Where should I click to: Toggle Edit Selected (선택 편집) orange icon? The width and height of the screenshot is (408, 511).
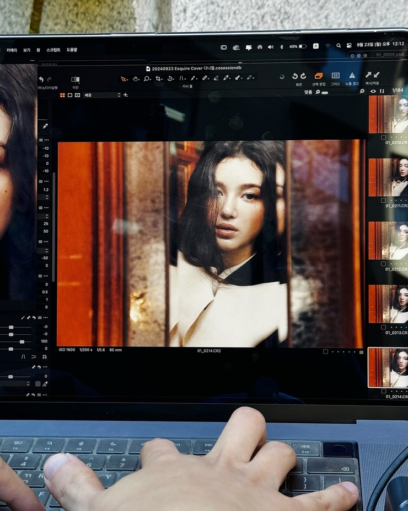click(x=319, y=76)
